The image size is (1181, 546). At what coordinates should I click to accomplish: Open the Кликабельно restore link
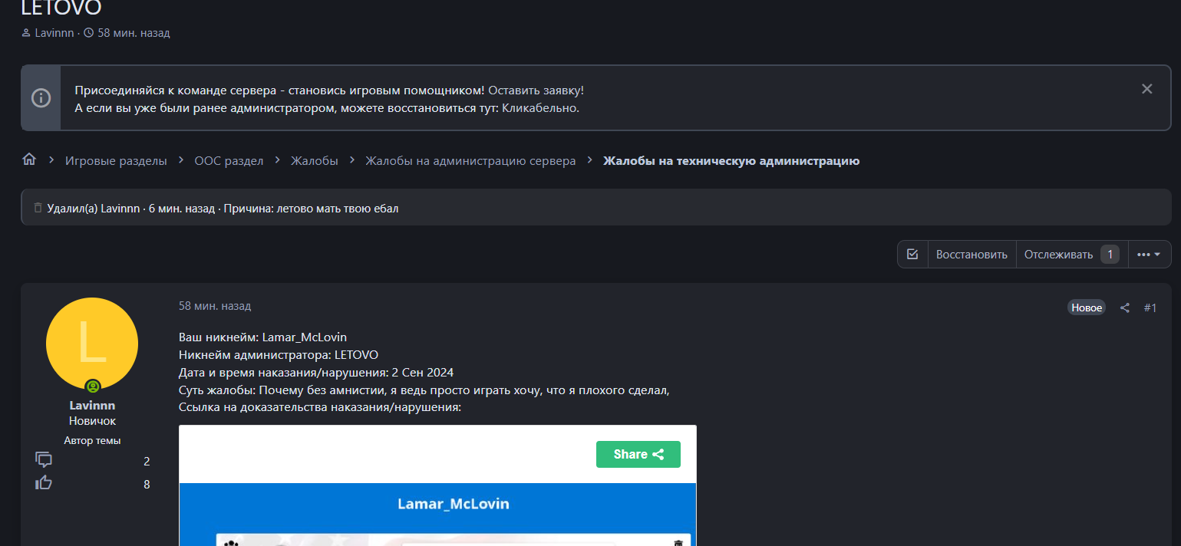click(540, 108)
